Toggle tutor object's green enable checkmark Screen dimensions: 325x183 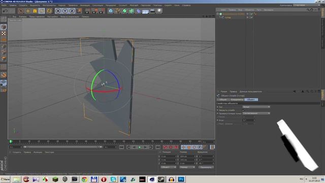click(252, 18)
